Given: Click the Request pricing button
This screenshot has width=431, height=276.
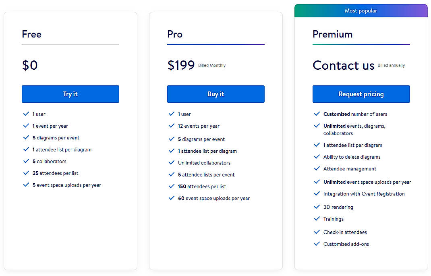Looking at the screenshot, I should pyautogui.click(x=361, y=94).
